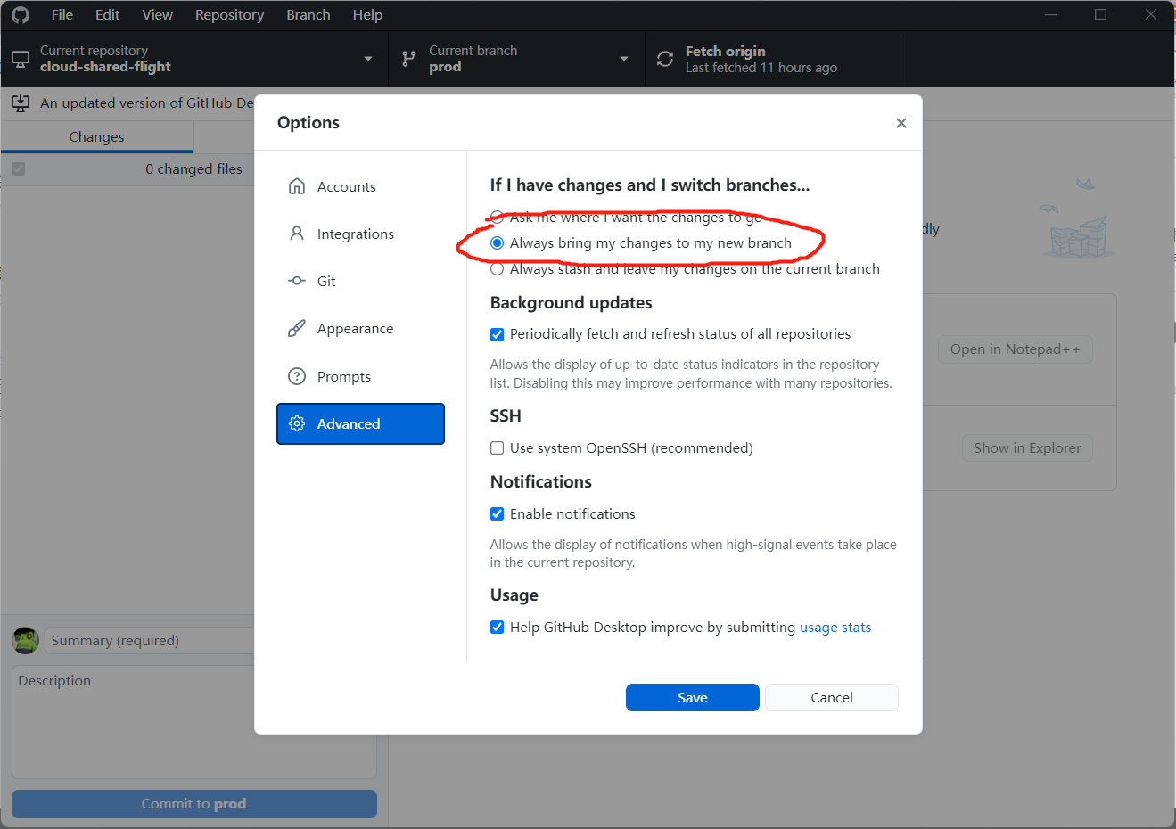Click the Fetch origin sync icon
Viewport: 1176px width, 829px height.
(664, 58)
